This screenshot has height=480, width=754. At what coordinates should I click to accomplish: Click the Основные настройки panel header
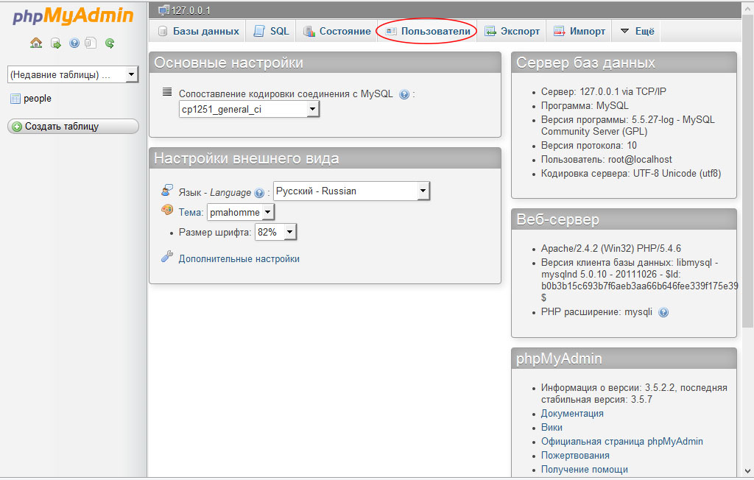point(325,63)
